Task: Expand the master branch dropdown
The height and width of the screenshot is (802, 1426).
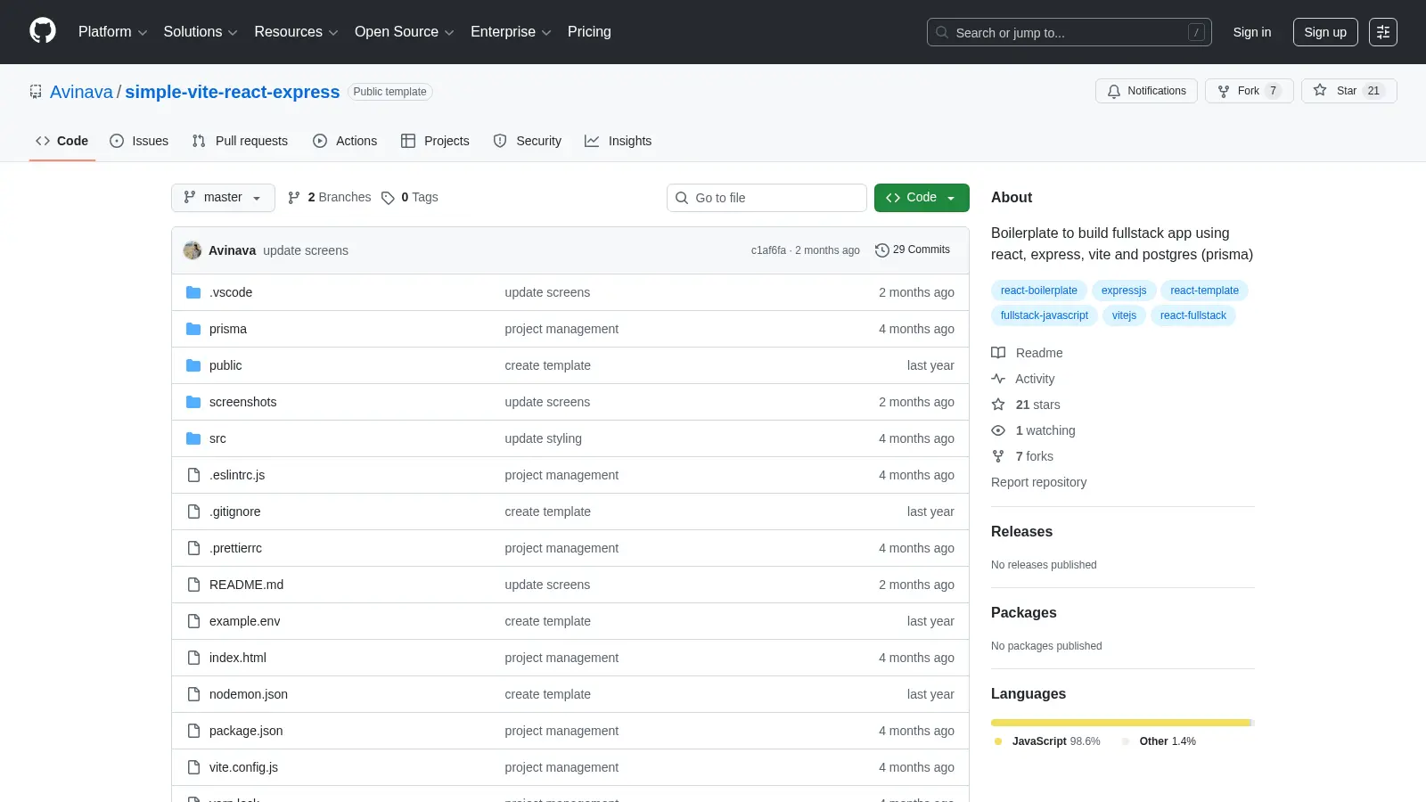Action: pyautogui.click(x=223, y=198)
